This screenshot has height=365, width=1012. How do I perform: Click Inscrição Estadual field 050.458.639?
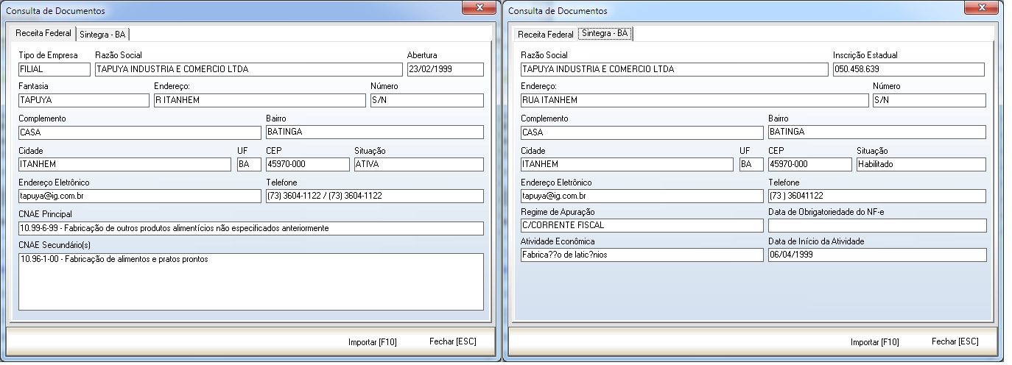tap(909, 69)
